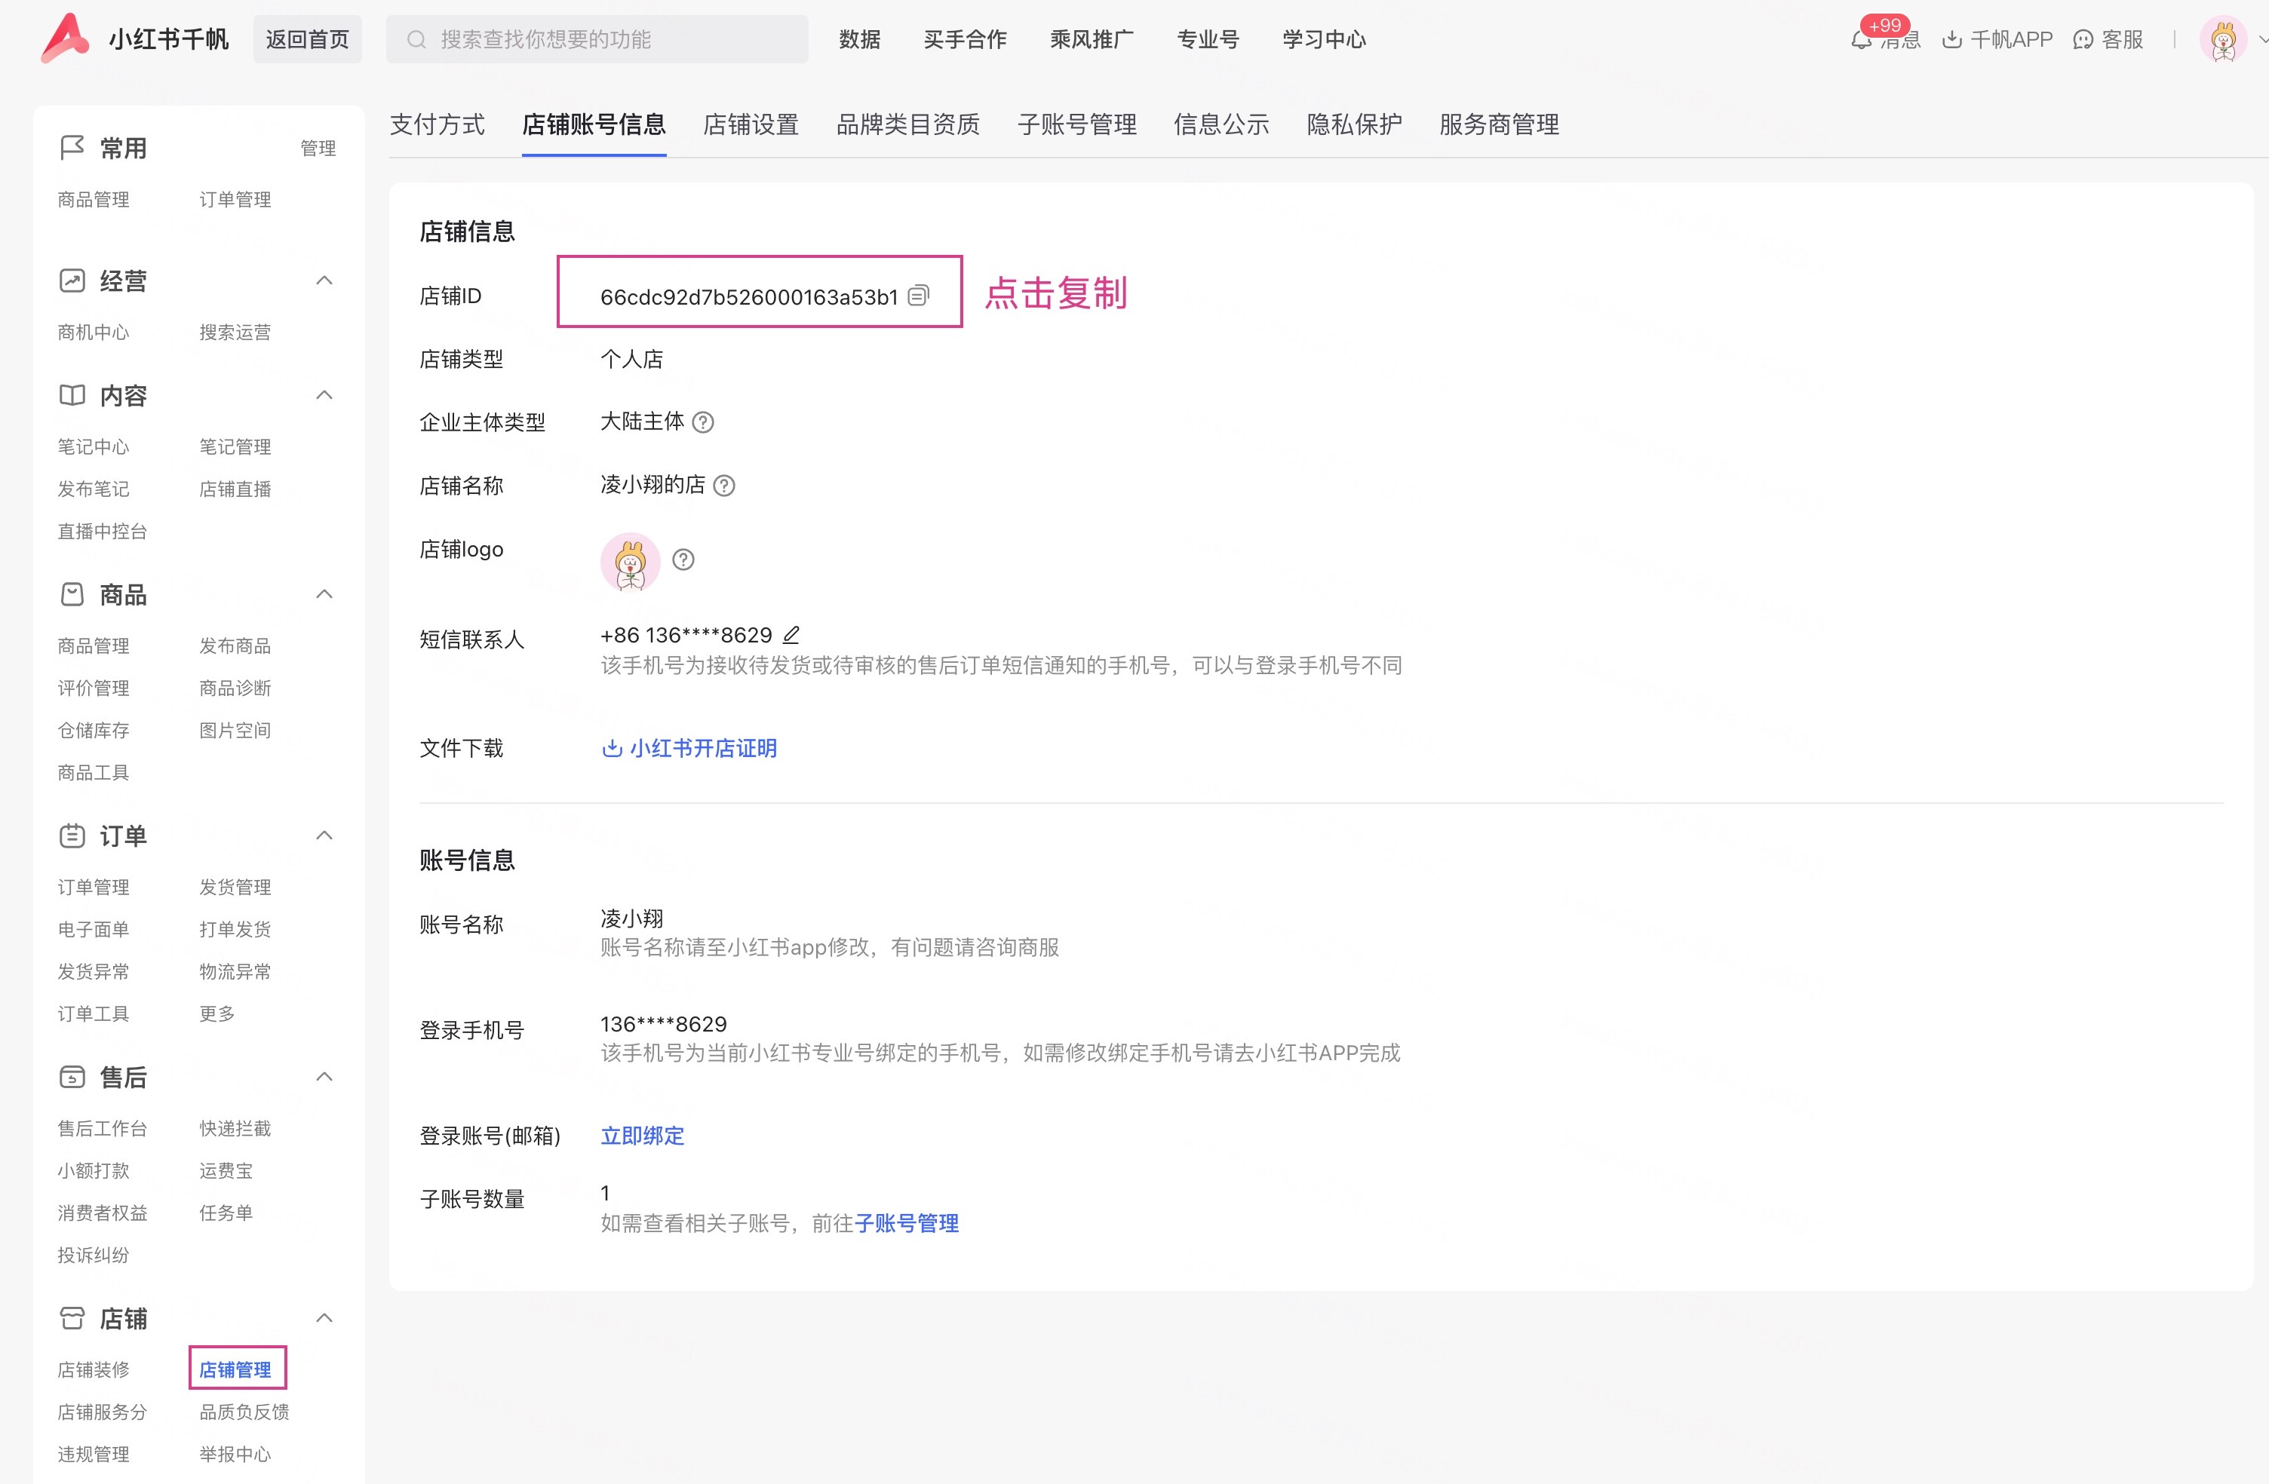The image size is (2269, 1484).
Task: Open the 数据 top menu
Action: click(x=860, y=39)
